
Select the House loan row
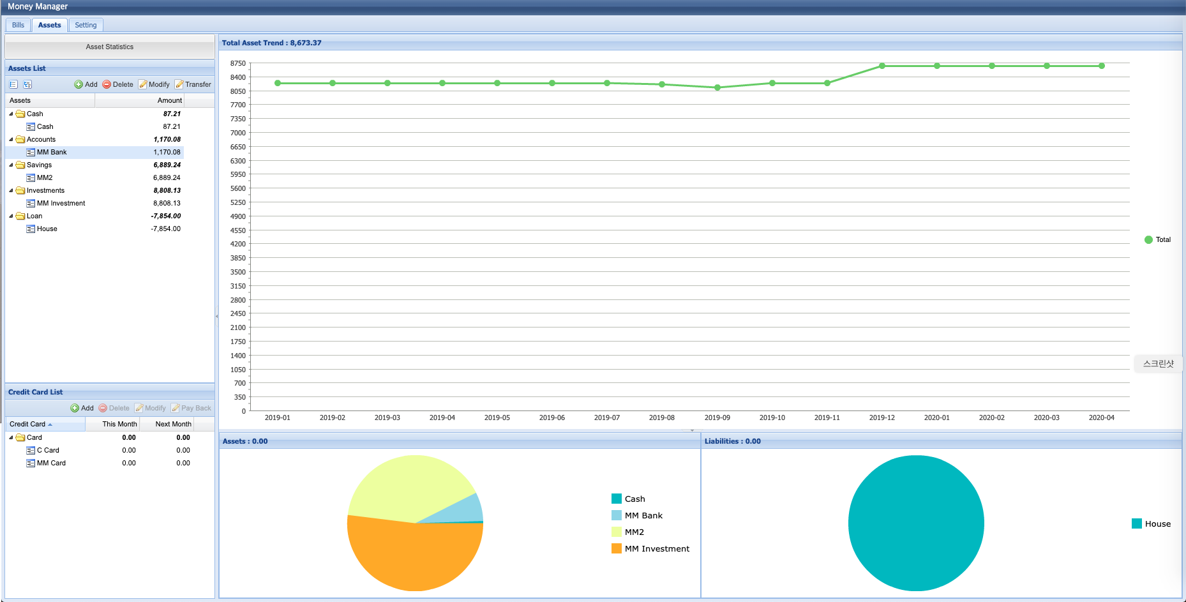tap(94, 229)
